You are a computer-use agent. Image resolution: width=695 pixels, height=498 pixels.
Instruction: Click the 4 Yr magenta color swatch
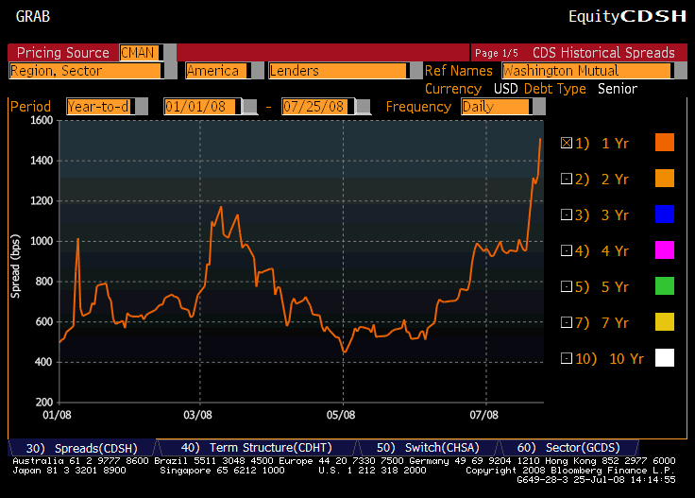click(x=665, y=250)
